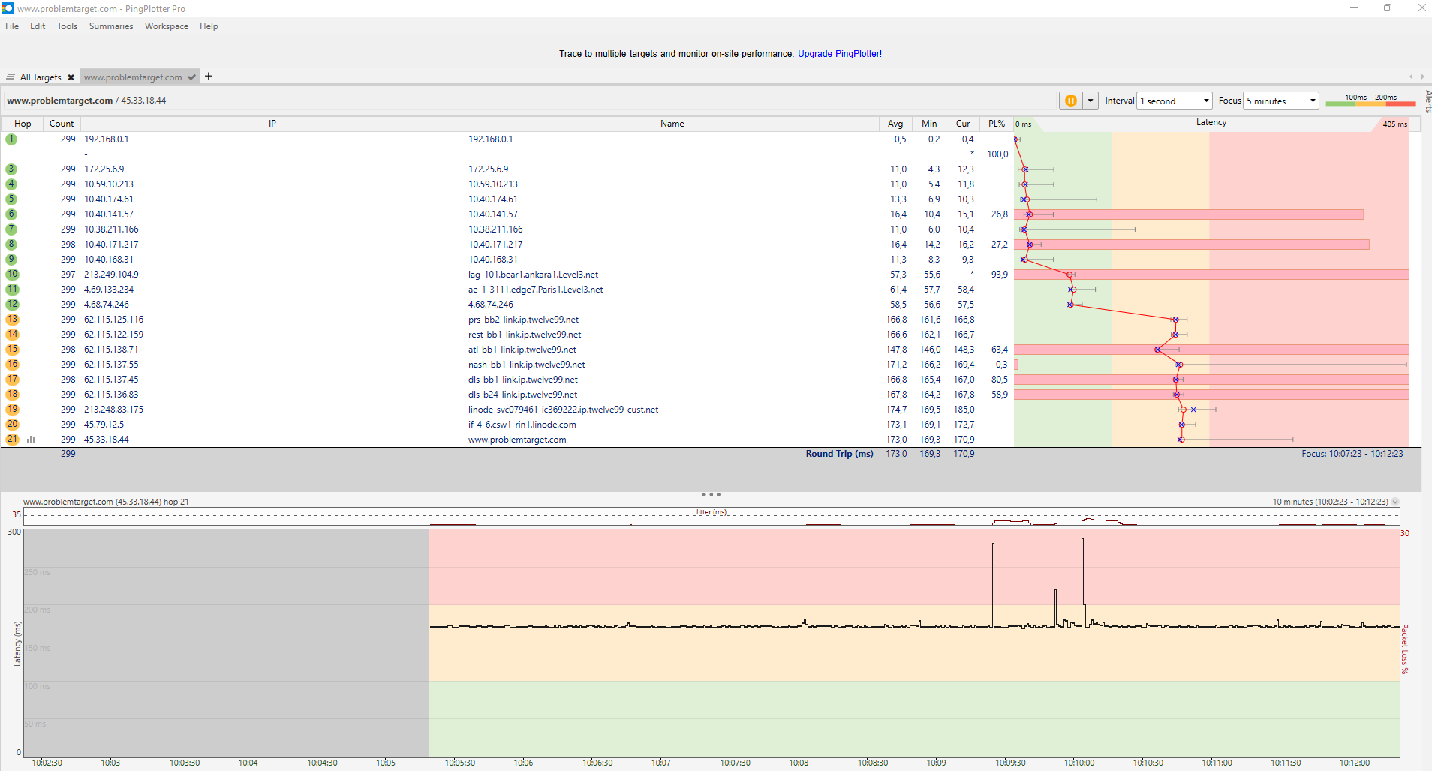Select hop 3 circle icon for 172.25.6.9

tap(11, 169)
